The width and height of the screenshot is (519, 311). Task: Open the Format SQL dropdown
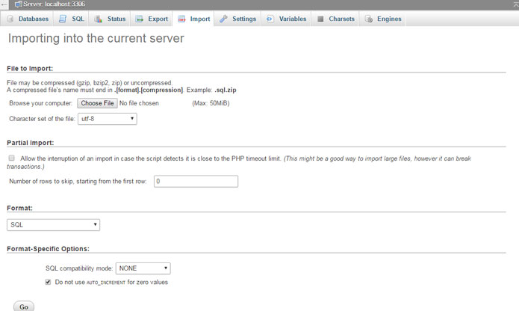pyautogui.click(x=53, y=225)
